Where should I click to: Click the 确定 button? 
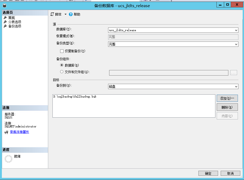(x=208, y=173)
